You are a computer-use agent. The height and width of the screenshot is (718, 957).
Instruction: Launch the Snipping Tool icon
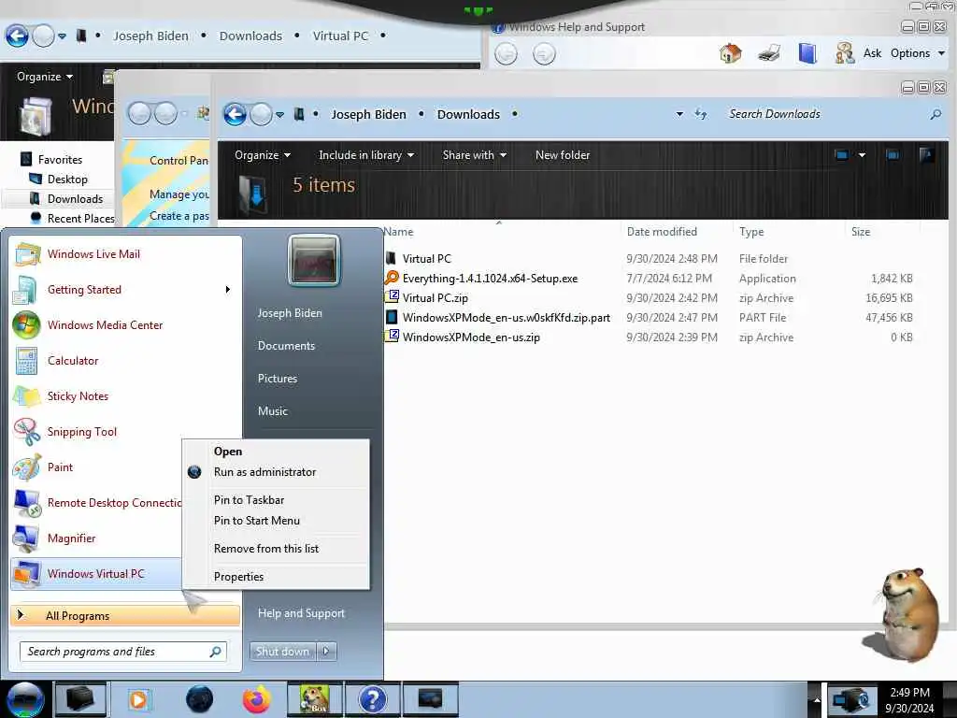pos(26,432)
